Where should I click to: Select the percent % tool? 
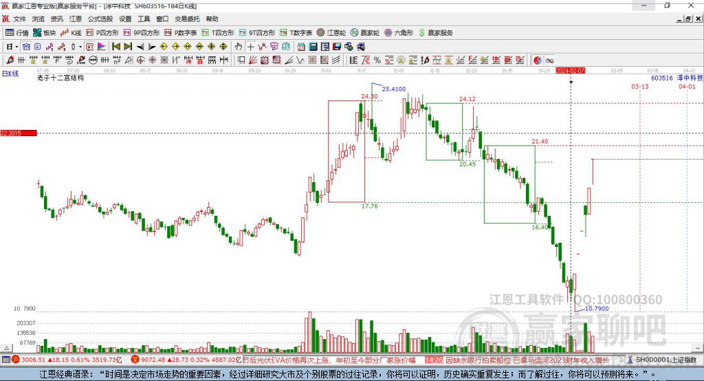377,61
